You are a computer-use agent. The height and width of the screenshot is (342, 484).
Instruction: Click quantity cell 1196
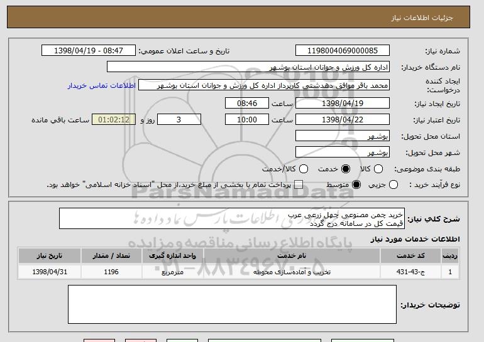(x=111, y=272)
